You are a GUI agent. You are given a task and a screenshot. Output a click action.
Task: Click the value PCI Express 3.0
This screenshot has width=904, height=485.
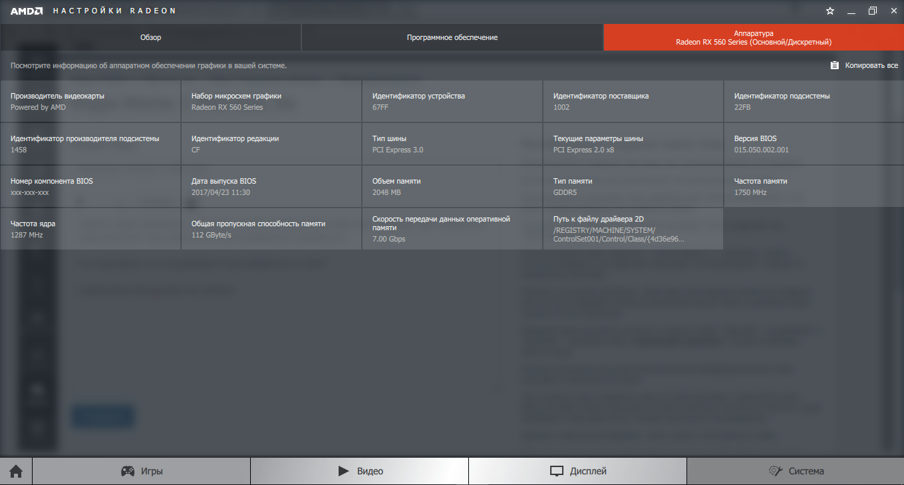(398, 150)
